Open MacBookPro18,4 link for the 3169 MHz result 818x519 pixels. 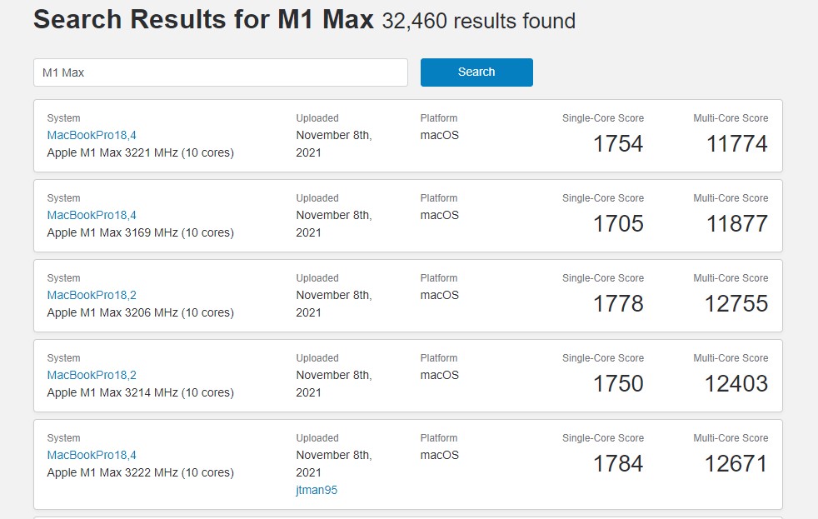click(x=92, y=215)
